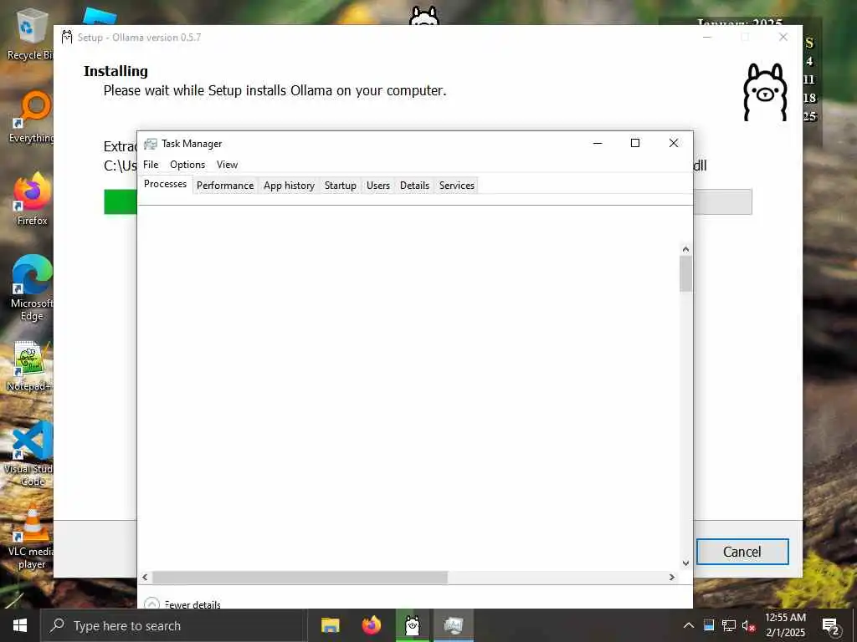Select the Everything desktop shortcut
Image resolution: width=857 pixels, height=642 pixels.
tap(32, 117)
